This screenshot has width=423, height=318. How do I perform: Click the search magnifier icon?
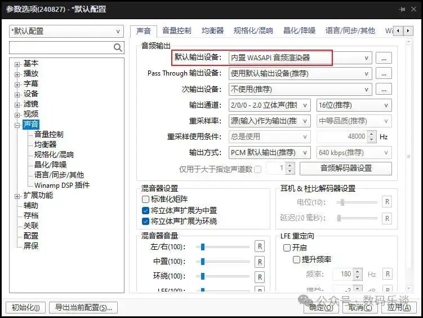click(118, 47)
